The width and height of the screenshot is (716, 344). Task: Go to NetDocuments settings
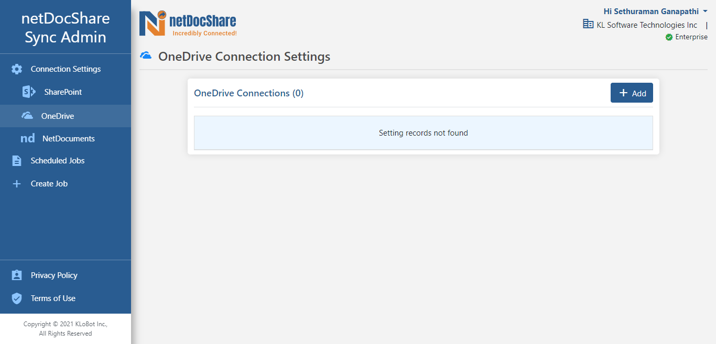(66, 139)
